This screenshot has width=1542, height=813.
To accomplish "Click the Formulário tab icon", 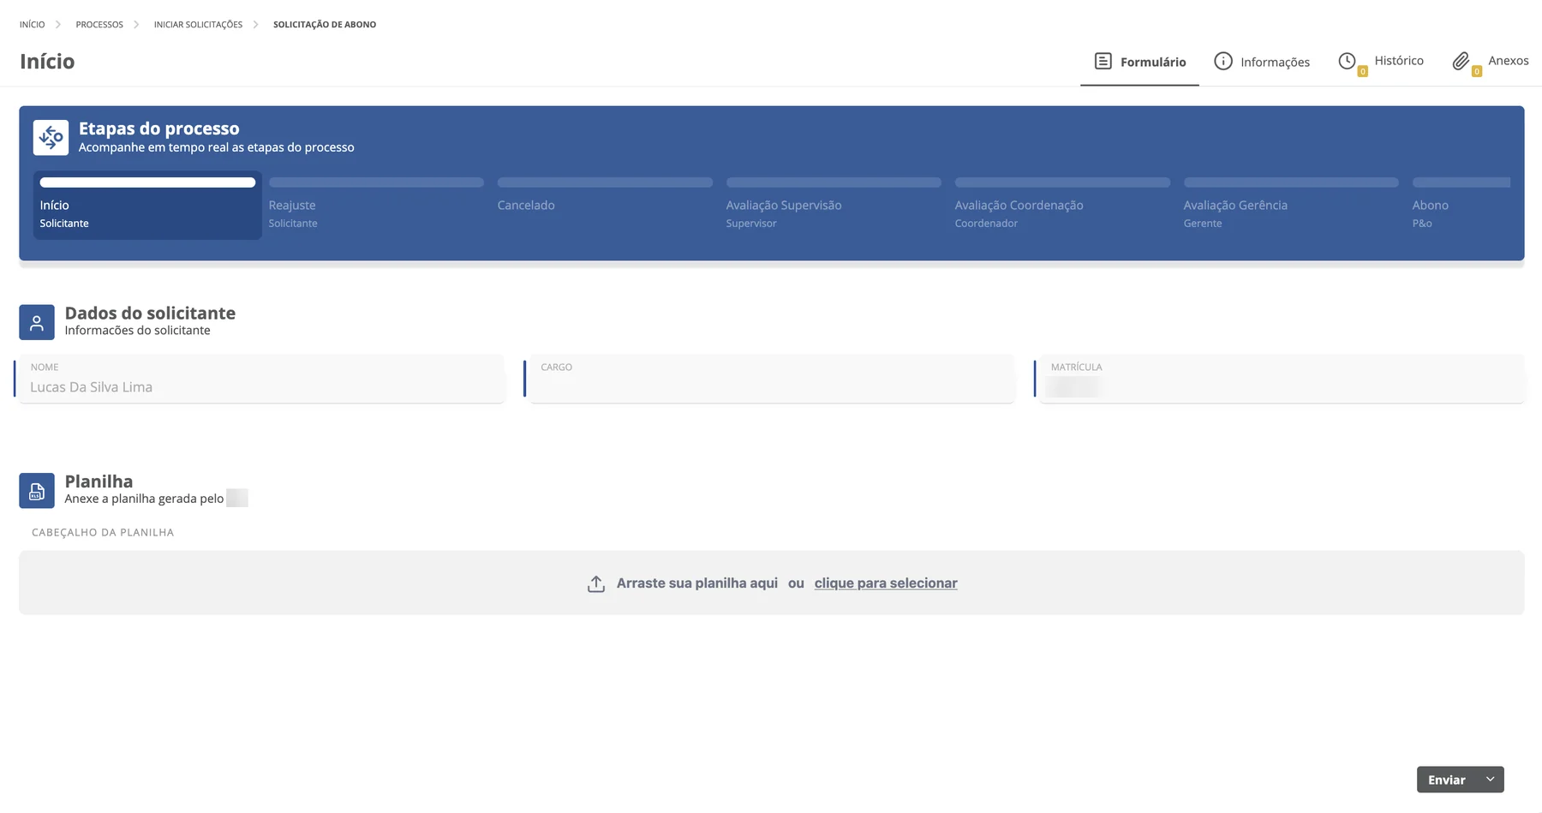I will (x=1103, y=61).
